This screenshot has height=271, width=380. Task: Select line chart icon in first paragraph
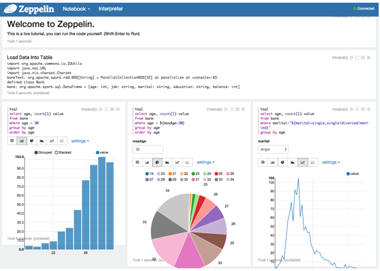52,141
